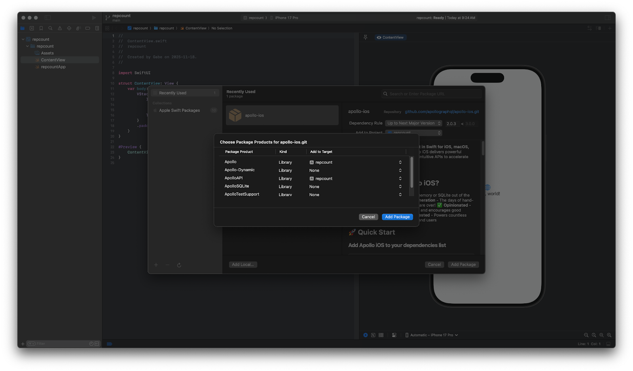
Task: Select the apollo-ios package tile
Action: (282, 115)
